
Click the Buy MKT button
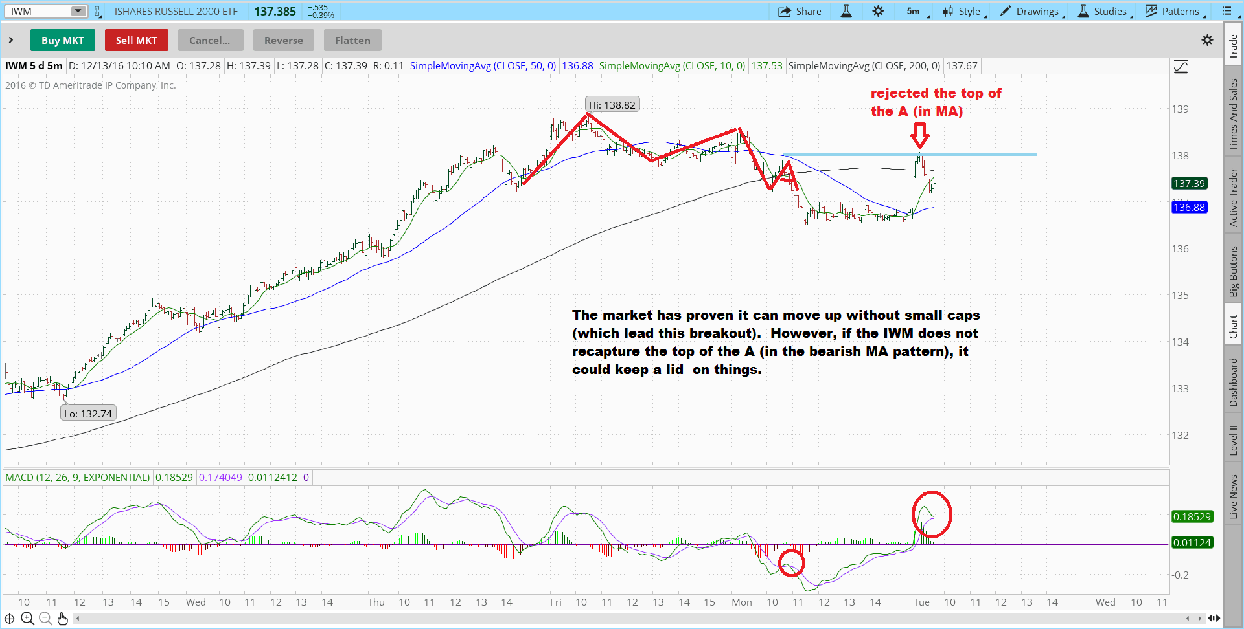click(62, 40)
